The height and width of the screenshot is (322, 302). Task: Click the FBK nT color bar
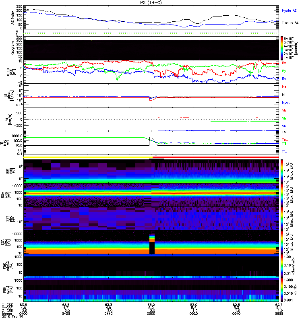282,290
